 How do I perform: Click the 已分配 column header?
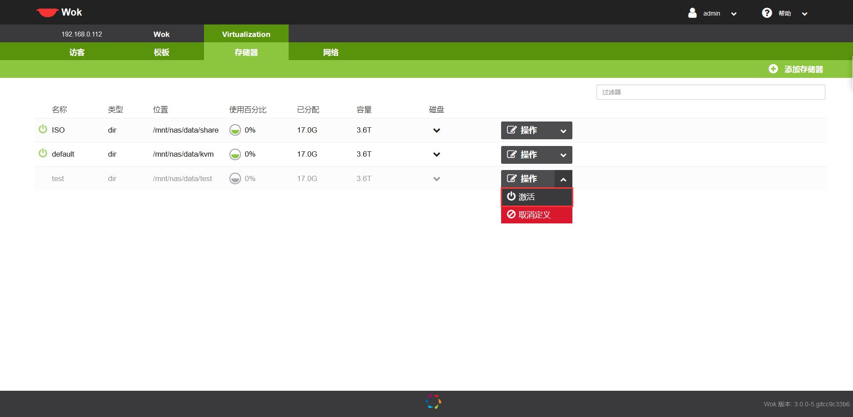coord(308,109)
